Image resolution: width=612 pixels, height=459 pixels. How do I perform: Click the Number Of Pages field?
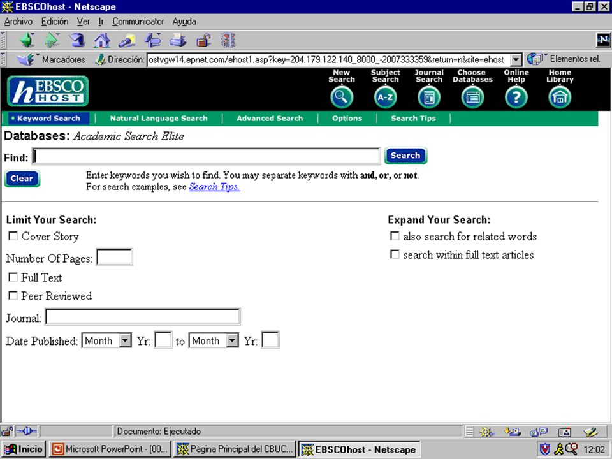click(x=114, y=257)
